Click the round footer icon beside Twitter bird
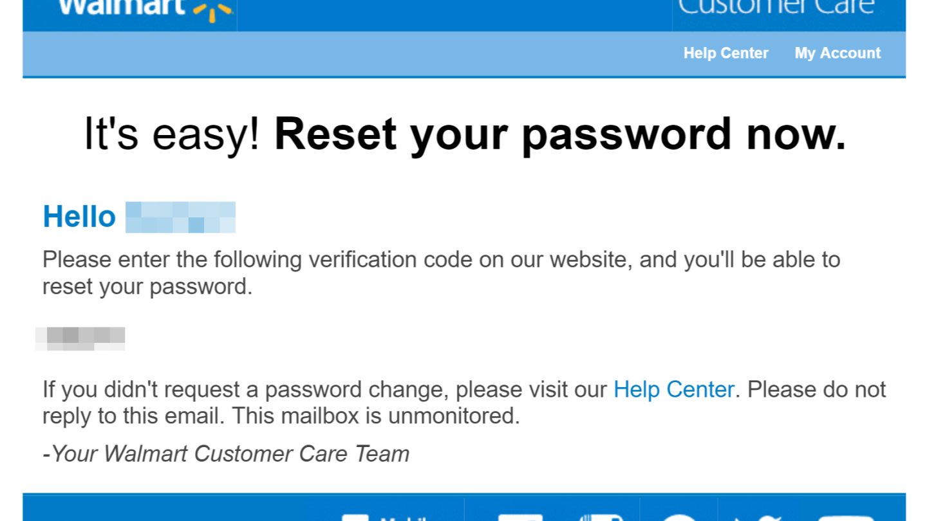Viewport: 927px width, 521px height. (x=679, y=517)
